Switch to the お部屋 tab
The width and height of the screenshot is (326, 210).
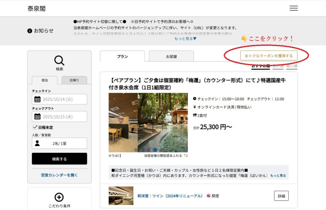(x=171, y=56)
